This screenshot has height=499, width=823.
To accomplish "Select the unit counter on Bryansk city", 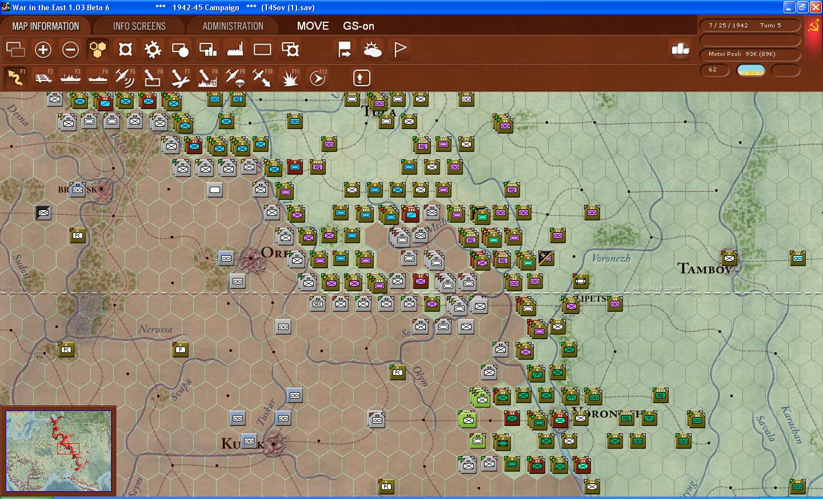I will click(x=78, y=189).
